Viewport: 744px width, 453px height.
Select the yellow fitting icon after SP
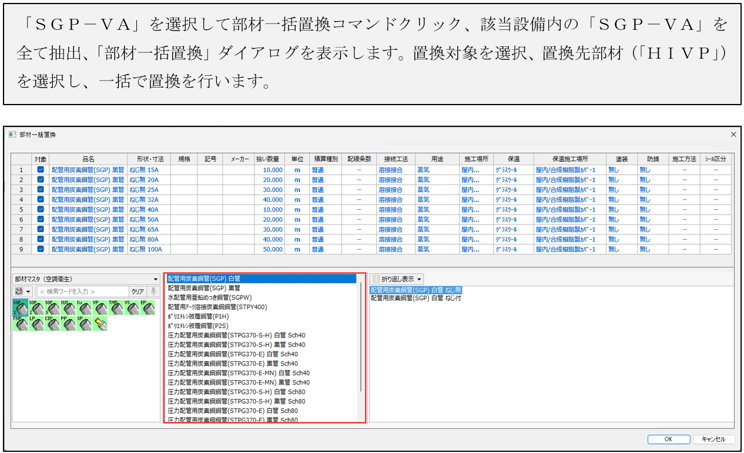[x=99, y=323]
